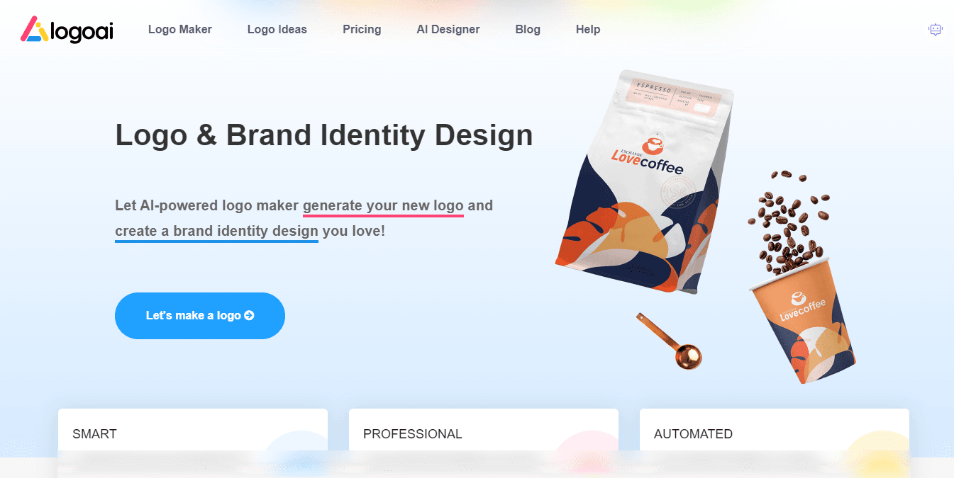Click the copper coffee scoop image
954x478 pixels.
click(669, 341)
